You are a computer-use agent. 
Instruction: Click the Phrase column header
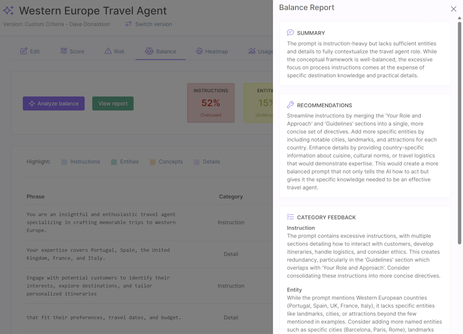pyautogui.click(x=35, y=197)
